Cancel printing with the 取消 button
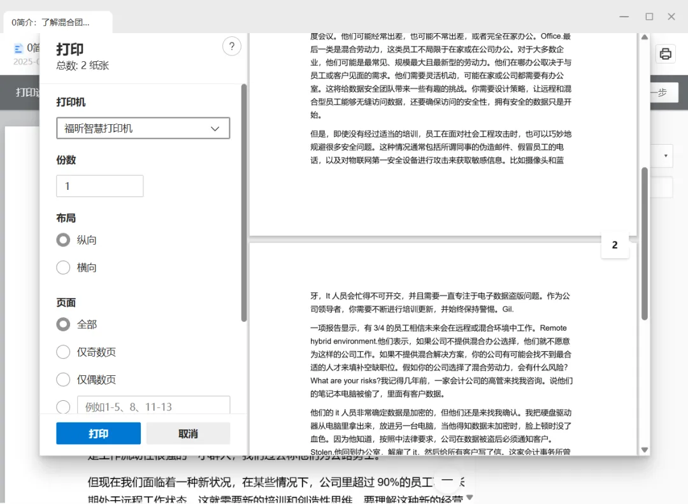 (188, 433)
